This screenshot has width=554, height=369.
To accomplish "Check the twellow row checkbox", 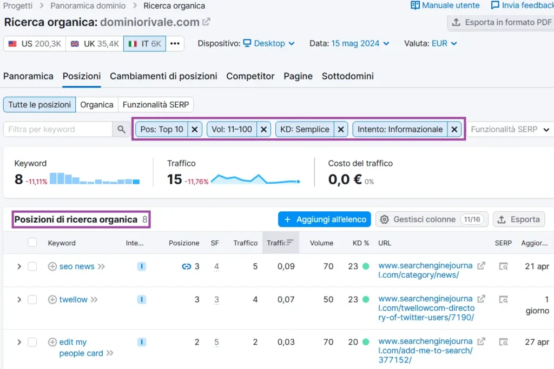I will point(32,299).
